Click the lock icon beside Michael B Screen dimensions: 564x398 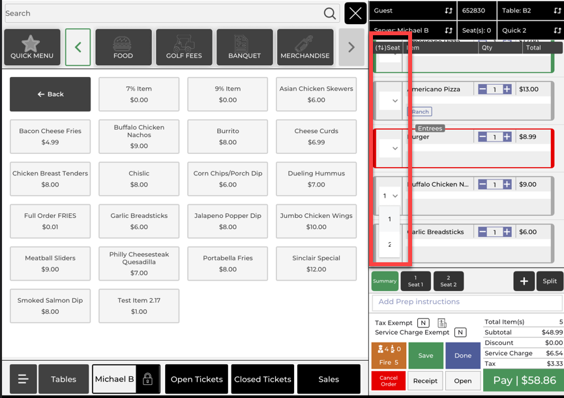(147, 379)
